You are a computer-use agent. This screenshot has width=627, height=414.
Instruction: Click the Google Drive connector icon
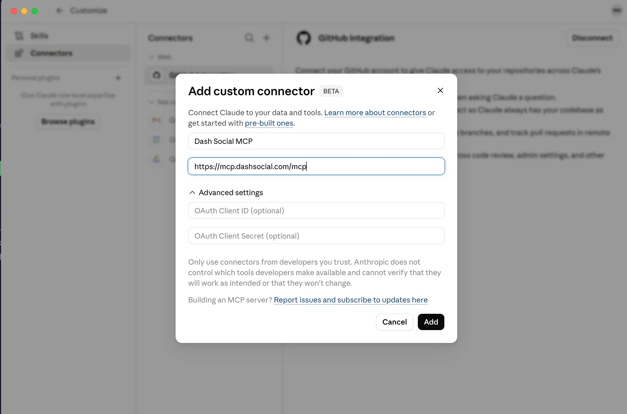point(157,159)
